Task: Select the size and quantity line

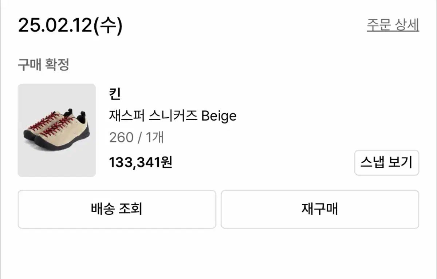Action: [136, 138]
